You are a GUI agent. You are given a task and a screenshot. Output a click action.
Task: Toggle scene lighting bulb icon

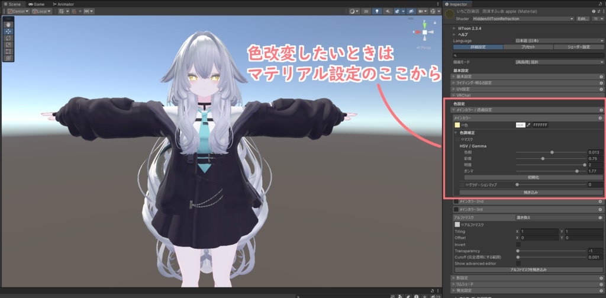coord(377,11)
